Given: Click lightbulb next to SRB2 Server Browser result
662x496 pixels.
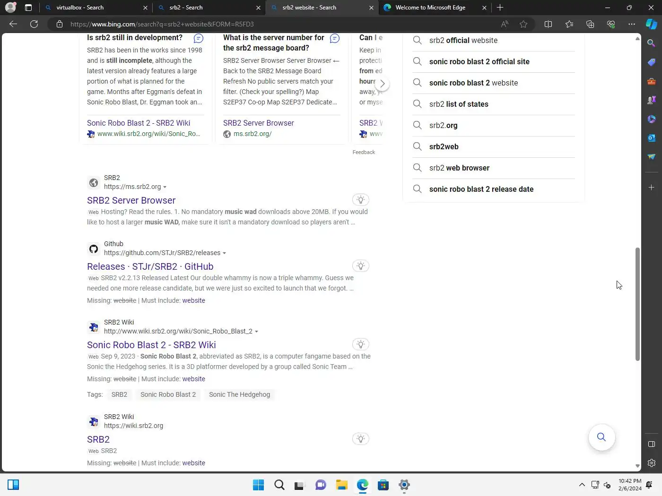Looking at the screenshot, I should tap(361, 200).
